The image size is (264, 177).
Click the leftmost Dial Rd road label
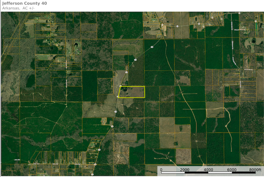click(x=16, y=160)
